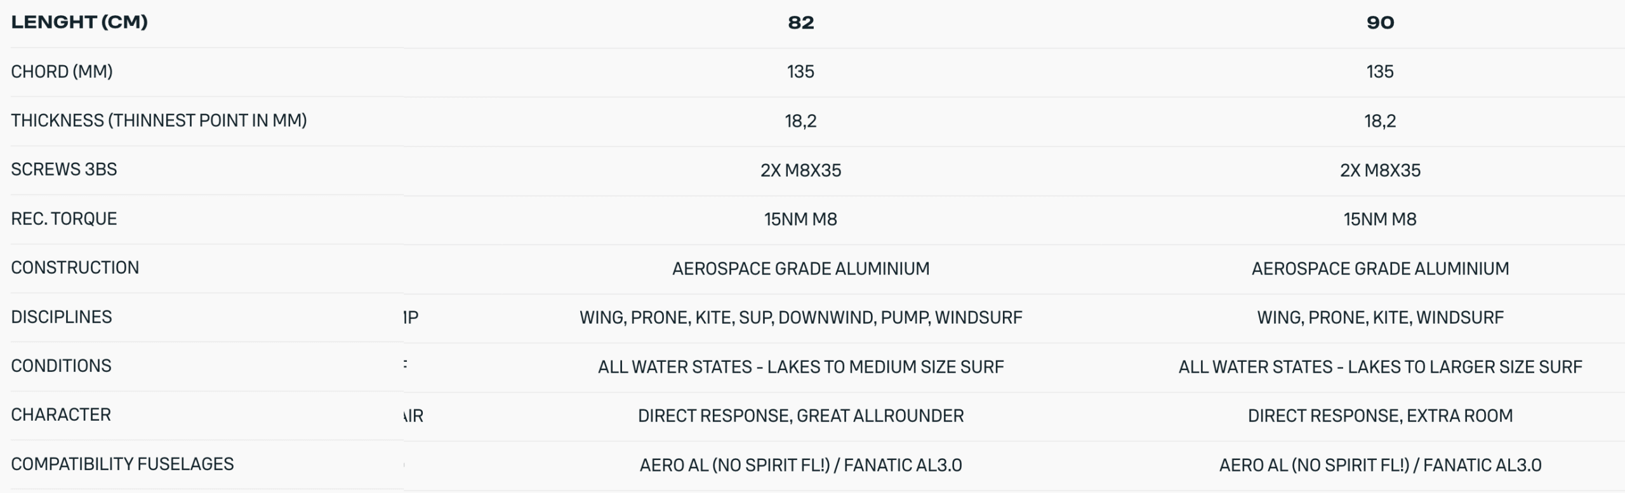
Task: Click the DIRECT RESPONSE, GREAT ALLROUNDER cell
Action: [800, 416]
